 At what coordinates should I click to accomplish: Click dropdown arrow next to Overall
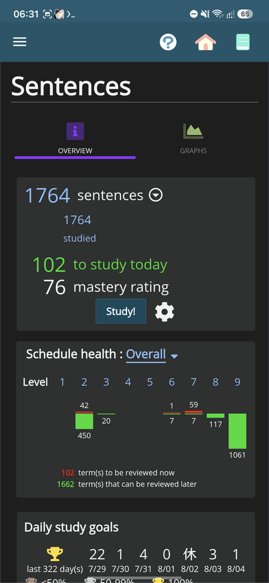pos(174,356)
